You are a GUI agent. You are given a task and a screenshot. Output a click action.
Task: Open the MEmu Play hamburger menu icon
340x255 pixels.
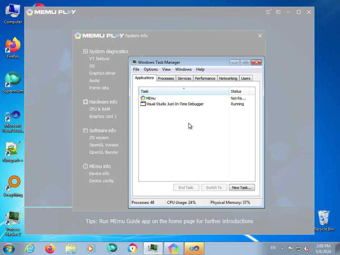(268, 12)
